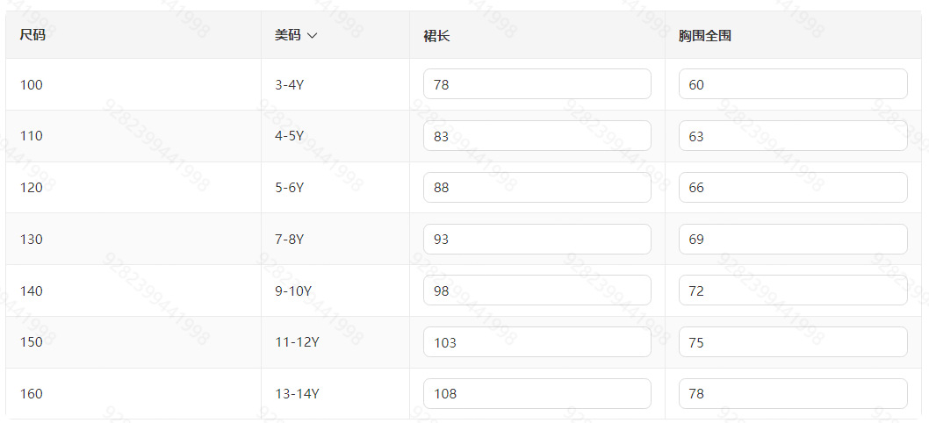Click the 胸围全围 column header
This screenshot has width=929, height=423.
[705, 36]
